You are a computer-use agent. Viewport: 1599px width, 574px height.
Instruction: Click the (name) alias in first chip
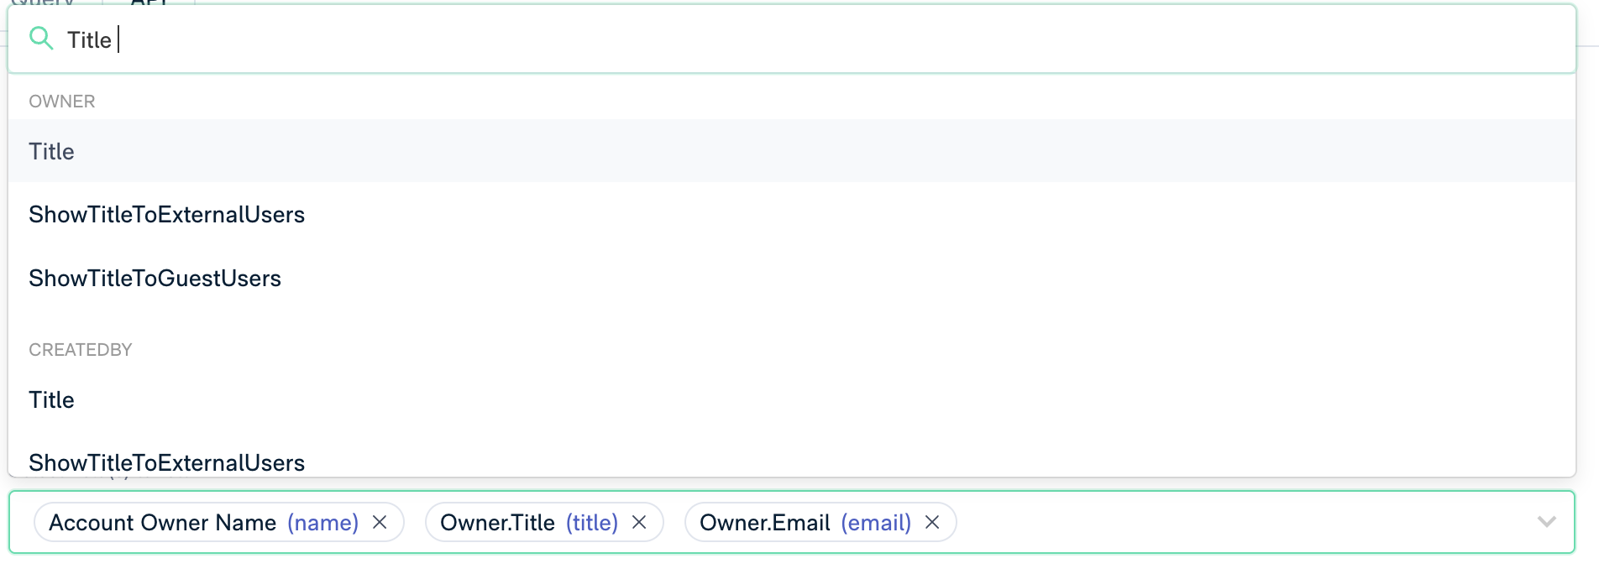pyautogui.click(x=322, y=523)
